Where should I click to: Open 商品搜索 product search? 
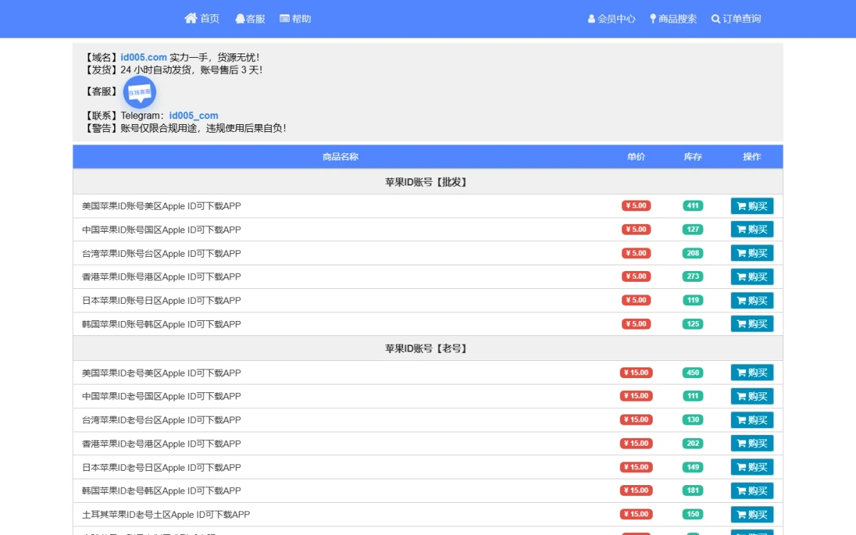tap(673, 19)
